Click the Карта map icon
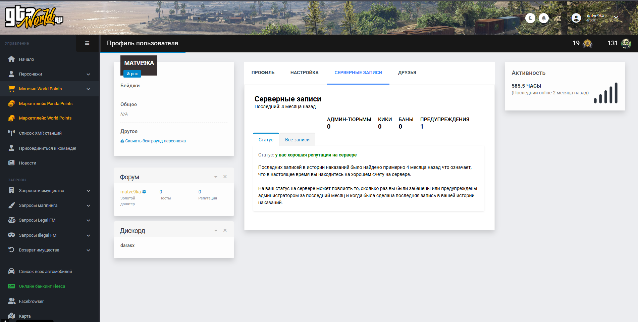Screen dimensions: 638x322 point(11,316)
